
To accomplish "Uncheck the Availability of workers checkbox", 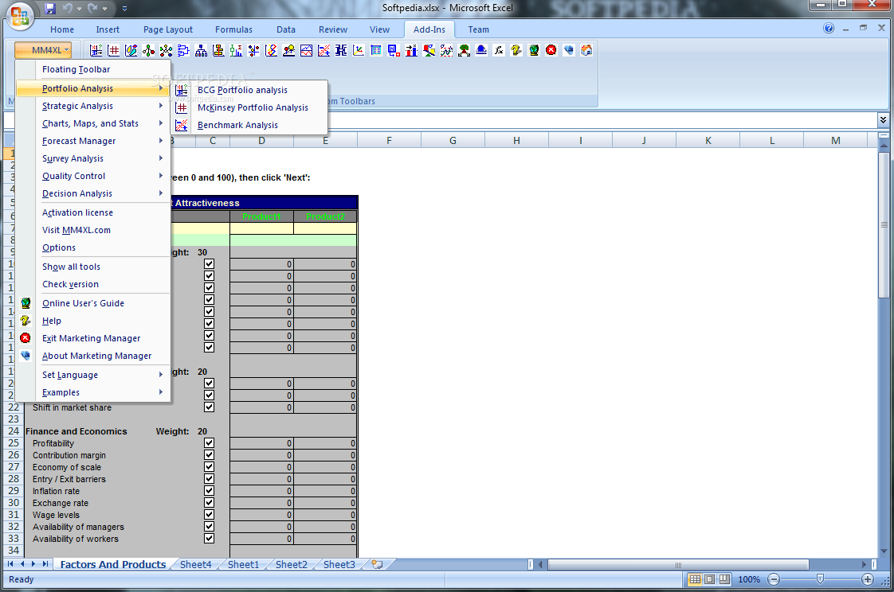I will coord(210,539).
